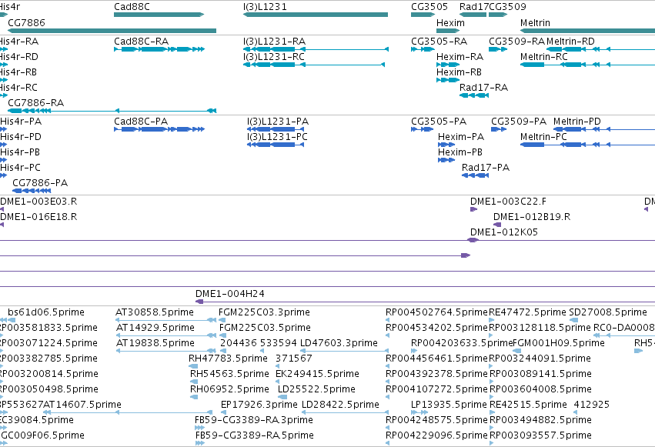Select the Cad88C-RA transcript glyph
The image size is (655, 447).
[159, 49]
